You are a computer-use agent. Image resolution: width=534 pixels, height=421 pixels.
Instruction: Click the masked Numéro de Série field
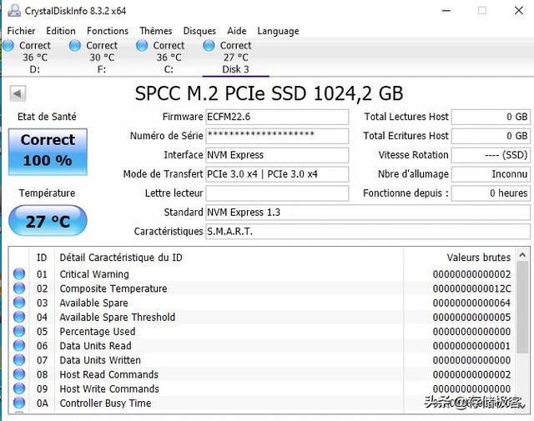tap(277, 136)
